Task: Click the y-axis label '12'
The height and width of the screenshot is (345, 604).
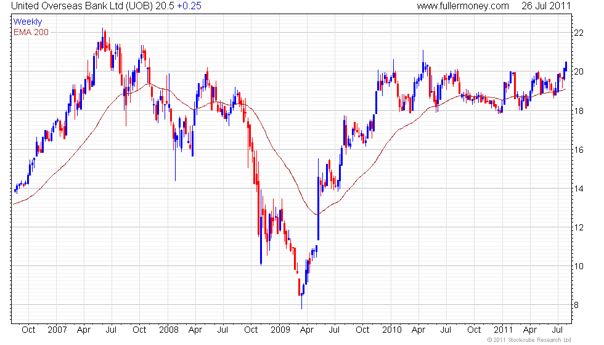Action: tap(579, 228)
